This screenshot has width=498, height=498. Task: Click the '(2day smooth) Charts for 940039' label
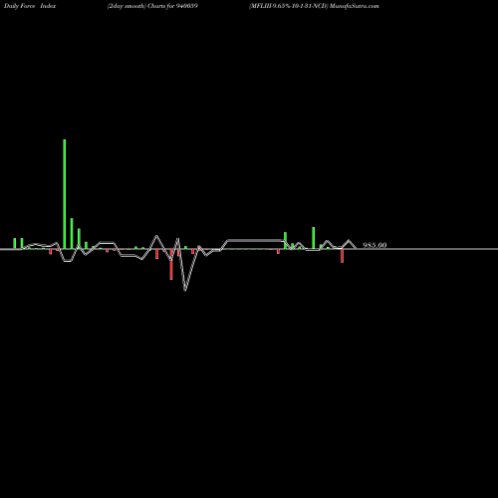click(x=152, y=6)
